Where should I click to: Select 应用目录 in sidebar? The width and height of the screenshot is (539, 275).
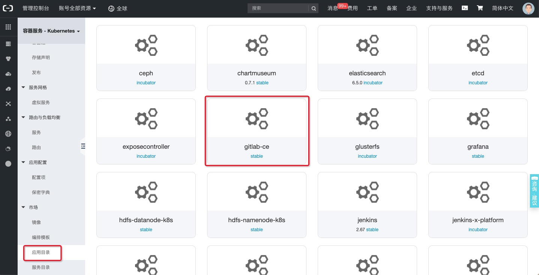(x=41, y=253)
